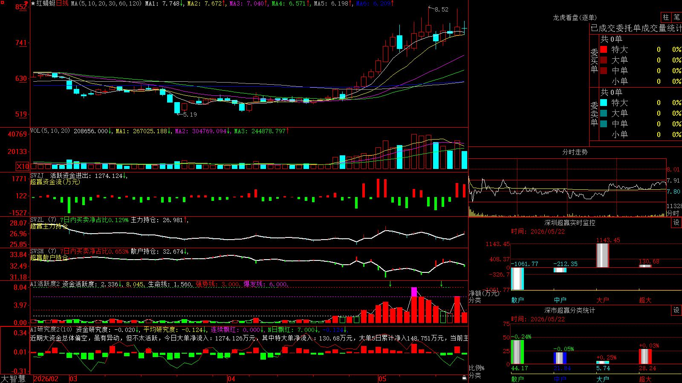682x383 pixels.
Task: Click the 超大 130.68 bar in 实时监控 chart
Action: pos(645,266)
